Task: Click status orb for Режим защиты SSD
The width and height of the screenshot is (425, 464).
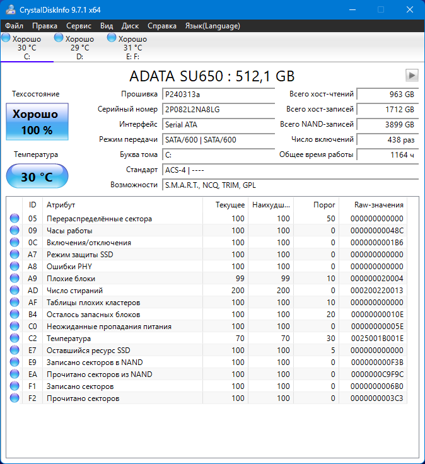Action: coord(15,254)
